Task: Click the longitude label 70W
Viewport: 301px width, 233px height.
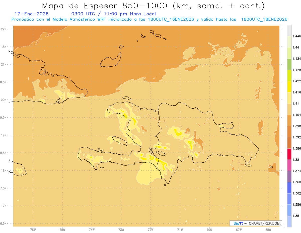Action: tap(209, 230)
